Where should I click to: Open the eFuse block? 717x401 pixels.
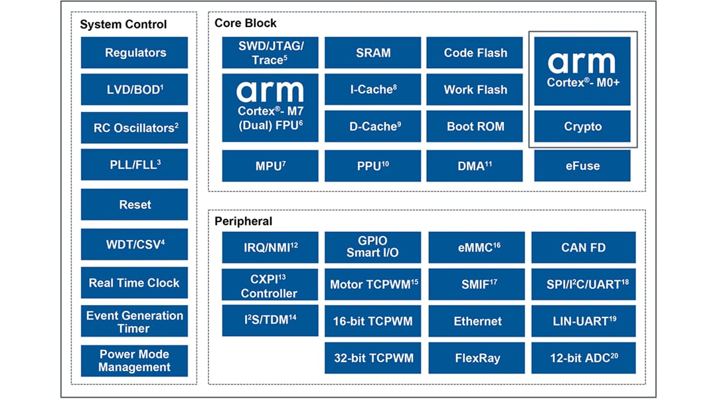[x=582, y=165]
